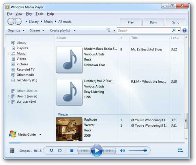Viewport: 196px width, 165px height.
Task: Click the Library breadcrumb link
Action: pos(34,22)
